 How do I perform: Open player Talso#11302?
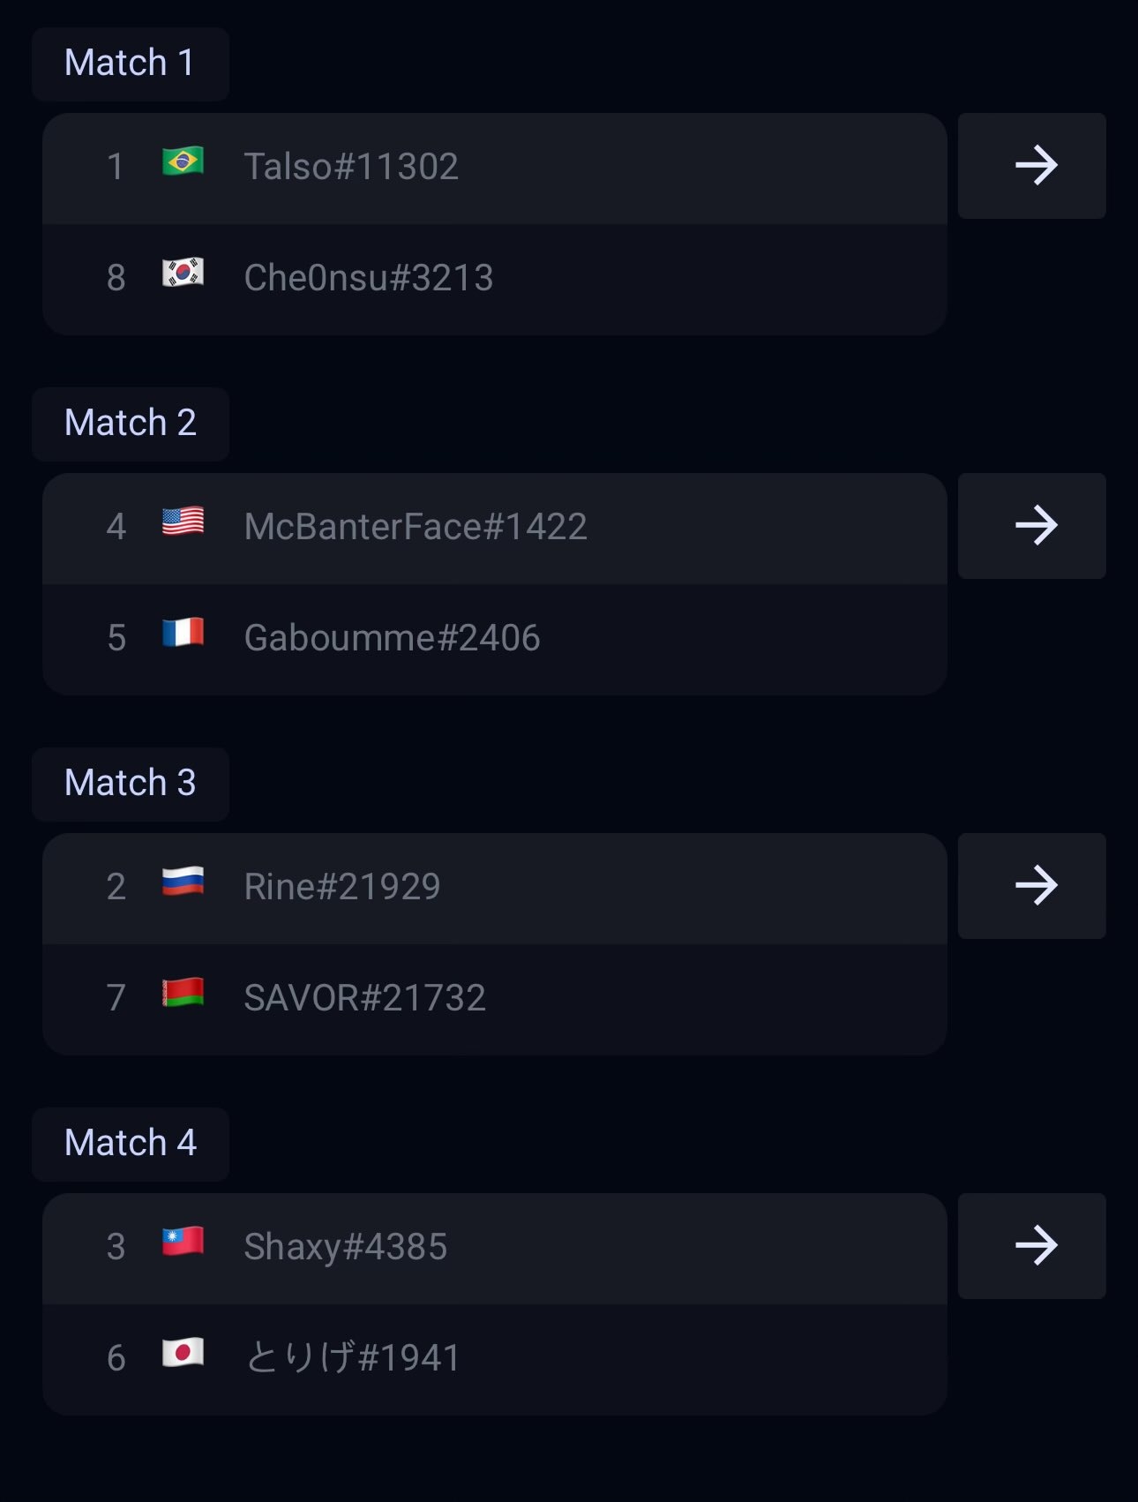pyautogui.click(x=351, y=167)
